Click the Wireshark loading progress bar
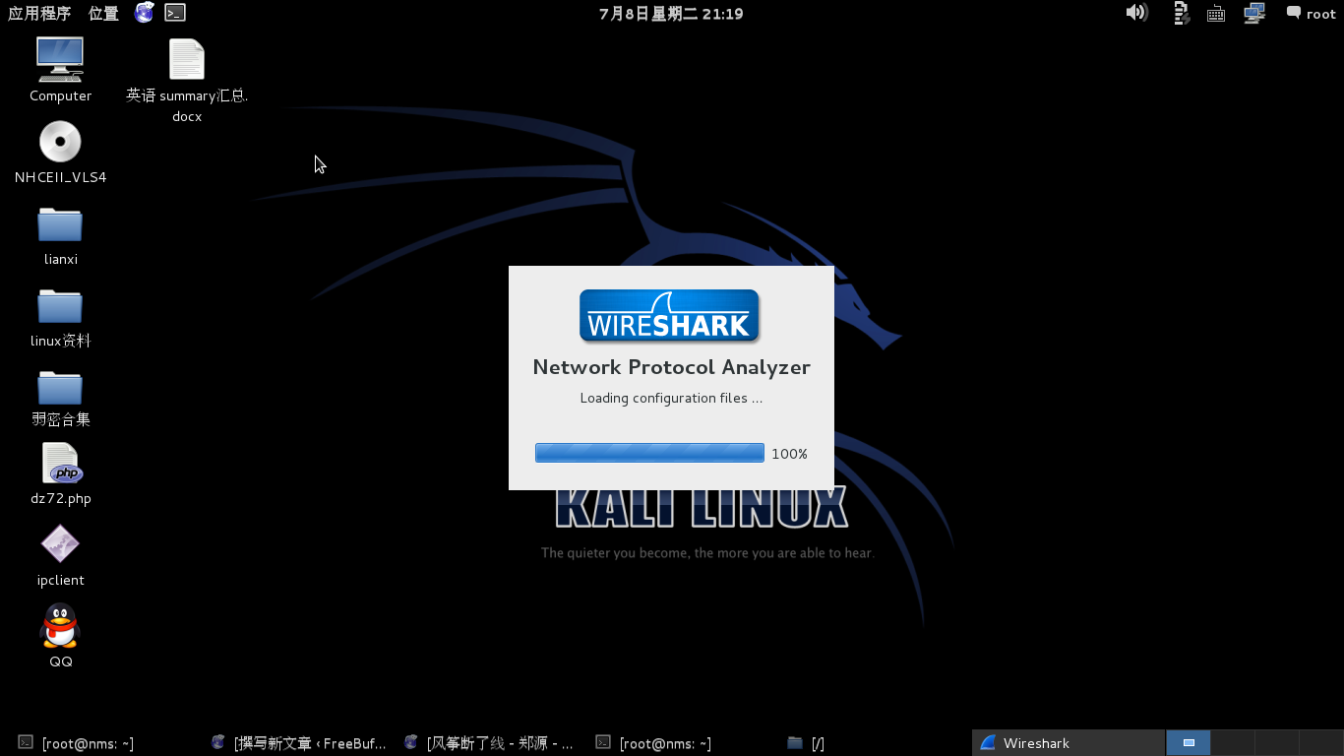 tap(649, 453)
